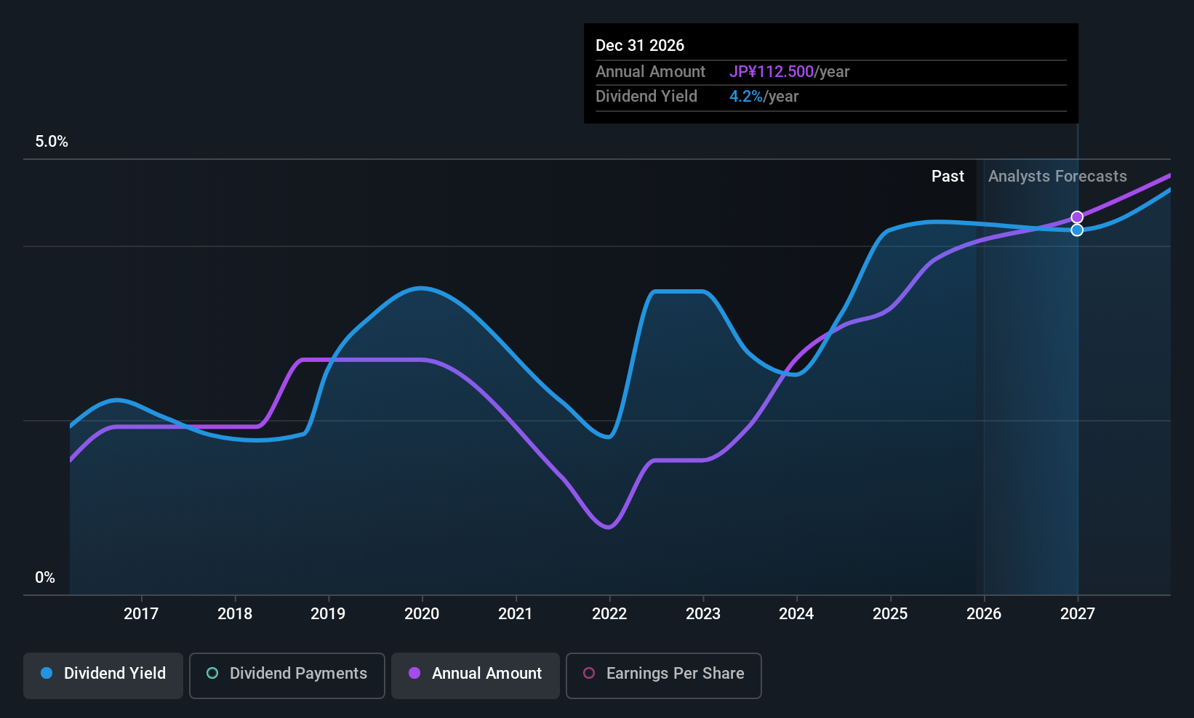The height and width of the screenshot is (718, 1194).
Task: Click the Past label on the chart
Action: click(x=947, y=177)
